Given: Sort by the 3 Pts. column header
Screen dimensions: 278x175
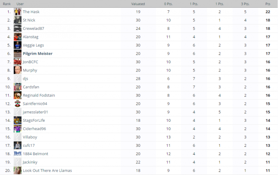Looking at the screenshot, I should point(245,4).
